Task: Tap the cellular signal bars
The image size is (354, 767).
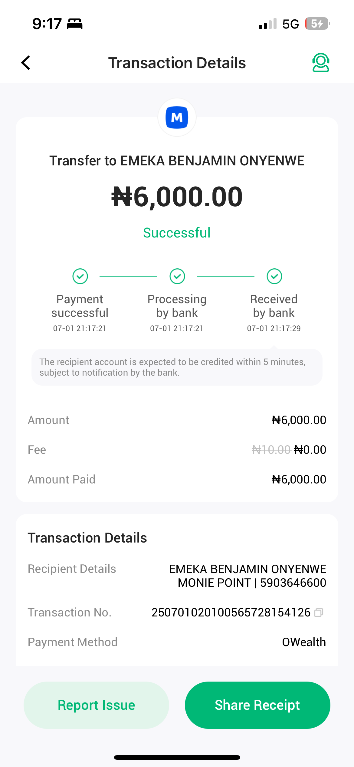Action: 268,24
